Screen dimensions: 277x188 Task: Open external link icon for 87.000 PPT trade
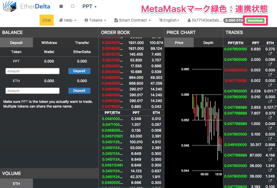click(270, 160)
